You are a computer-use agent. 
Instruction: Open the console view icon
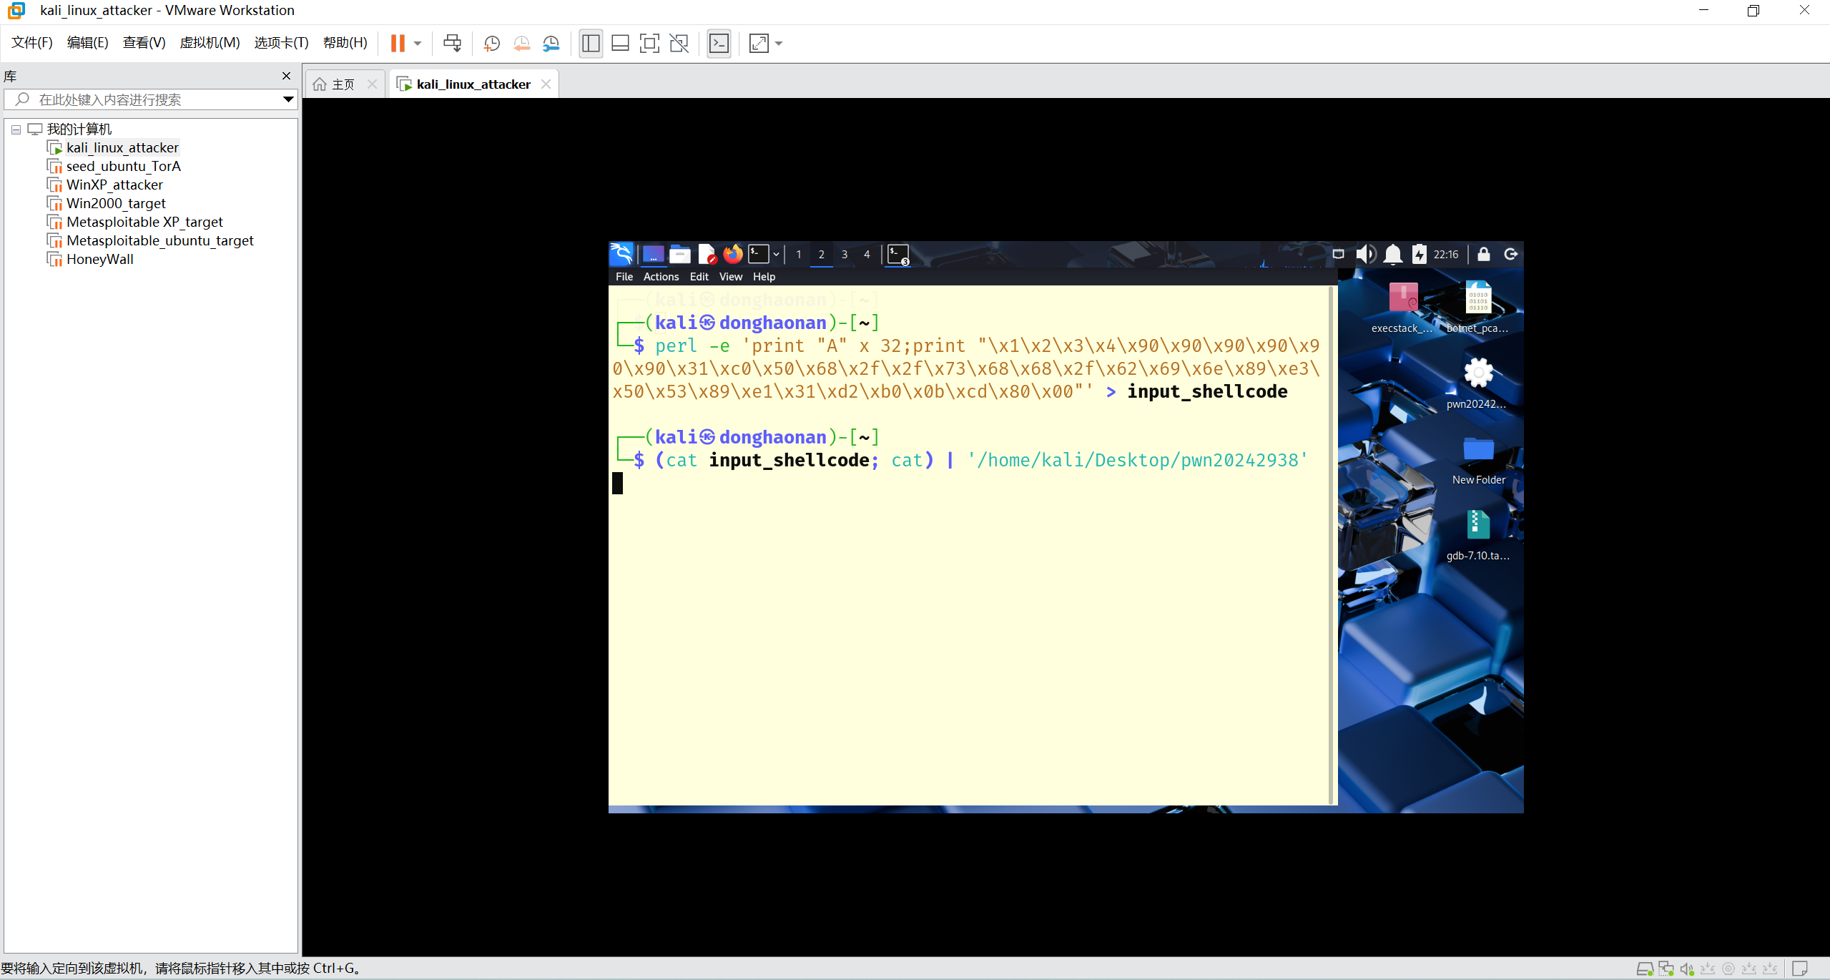(x=719, y=44)
